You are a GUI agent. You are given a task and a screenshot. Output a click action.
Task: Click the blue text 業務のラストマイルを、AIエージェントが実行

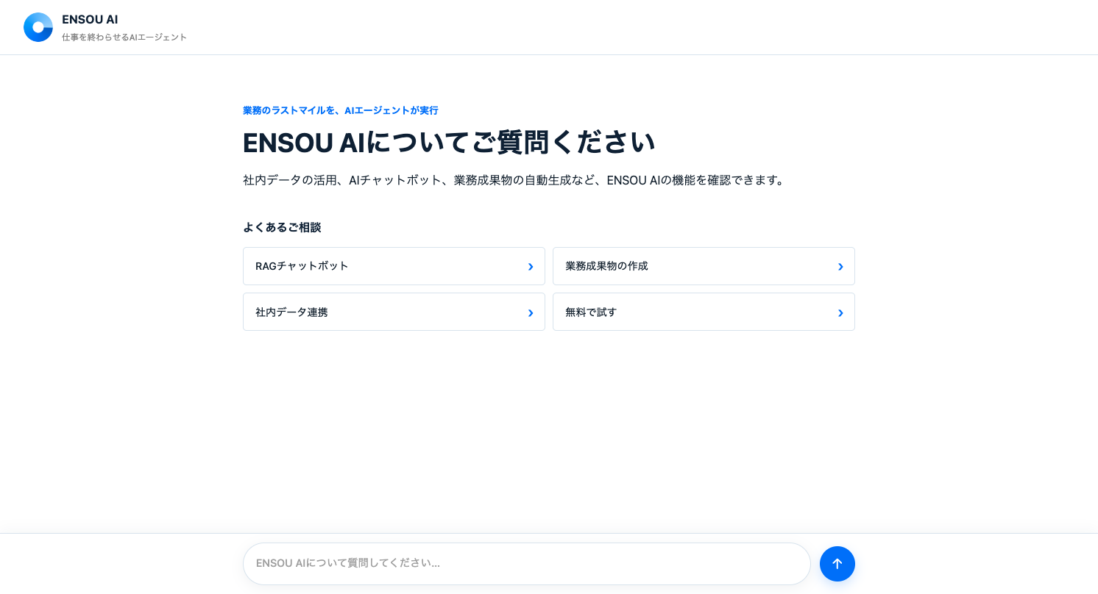(x=341, y=110)
